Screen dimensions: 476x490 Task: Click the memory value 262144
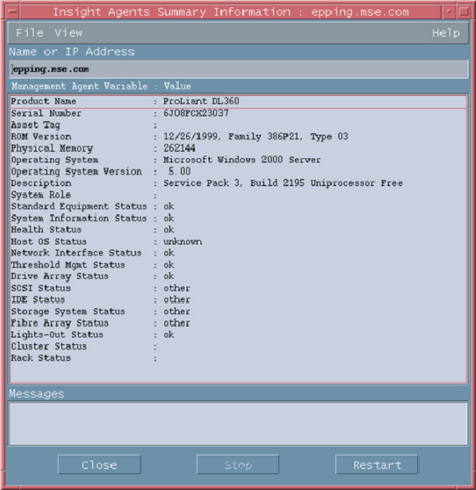(179, 148)
